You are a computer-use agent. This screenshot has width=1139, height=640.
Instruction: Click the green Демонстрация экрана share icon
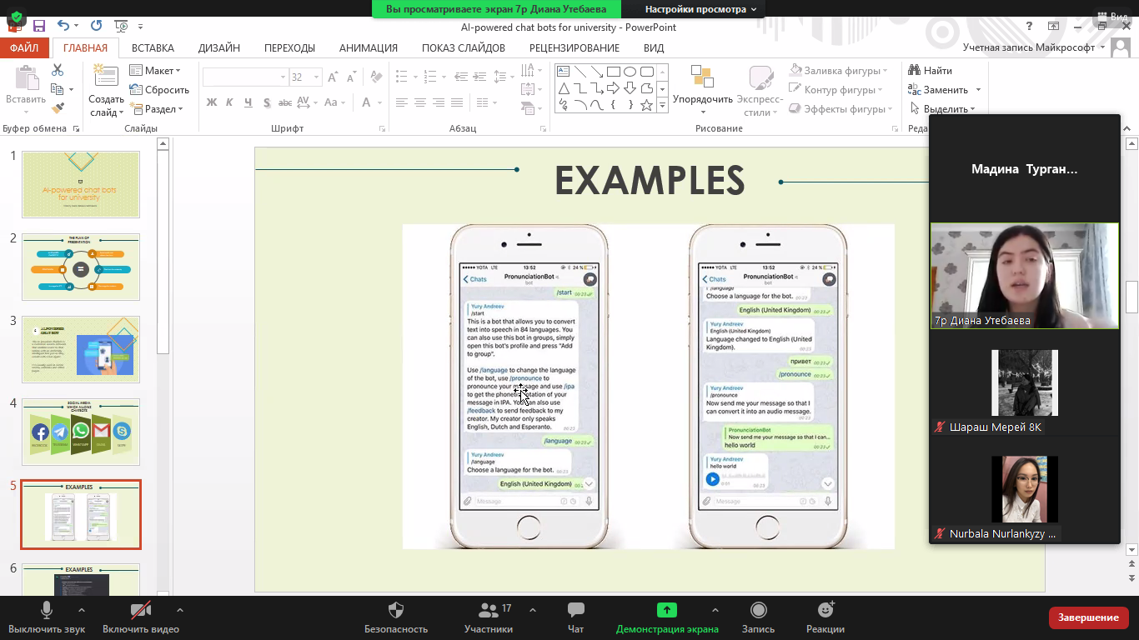point(667,610)
